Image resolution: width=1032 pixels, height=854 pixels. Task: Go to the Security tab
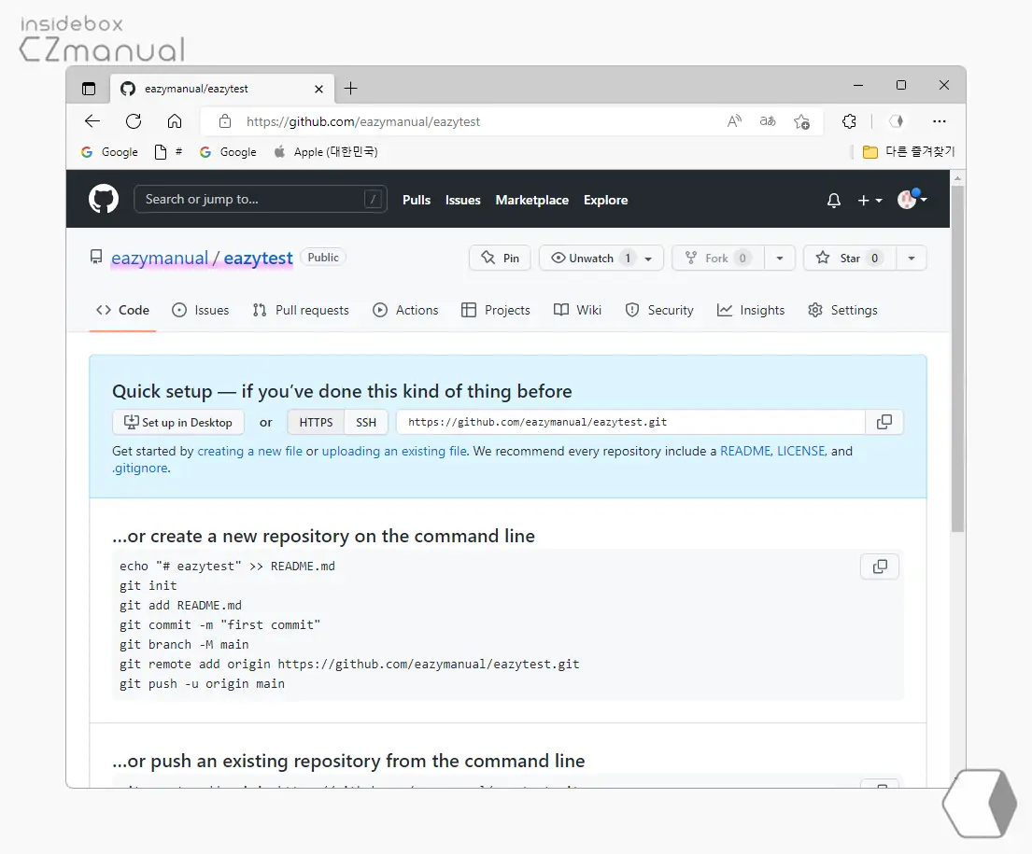659,310
